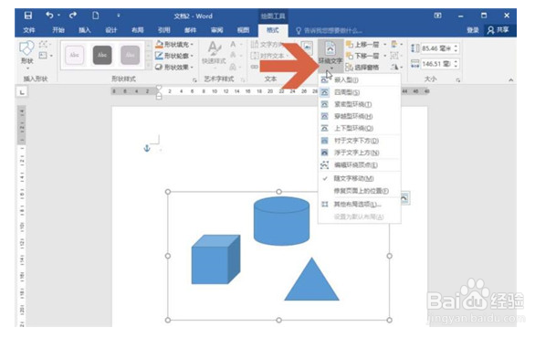Open the 大小 size dialog launcher

458,80
